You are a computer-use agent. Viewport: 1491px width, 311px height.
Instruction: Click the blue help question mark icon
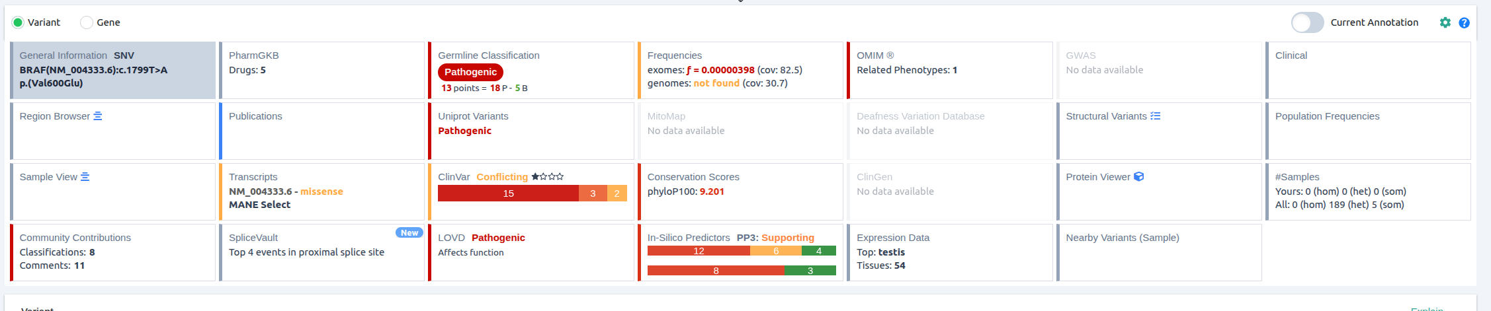[x=1464, y=22]
